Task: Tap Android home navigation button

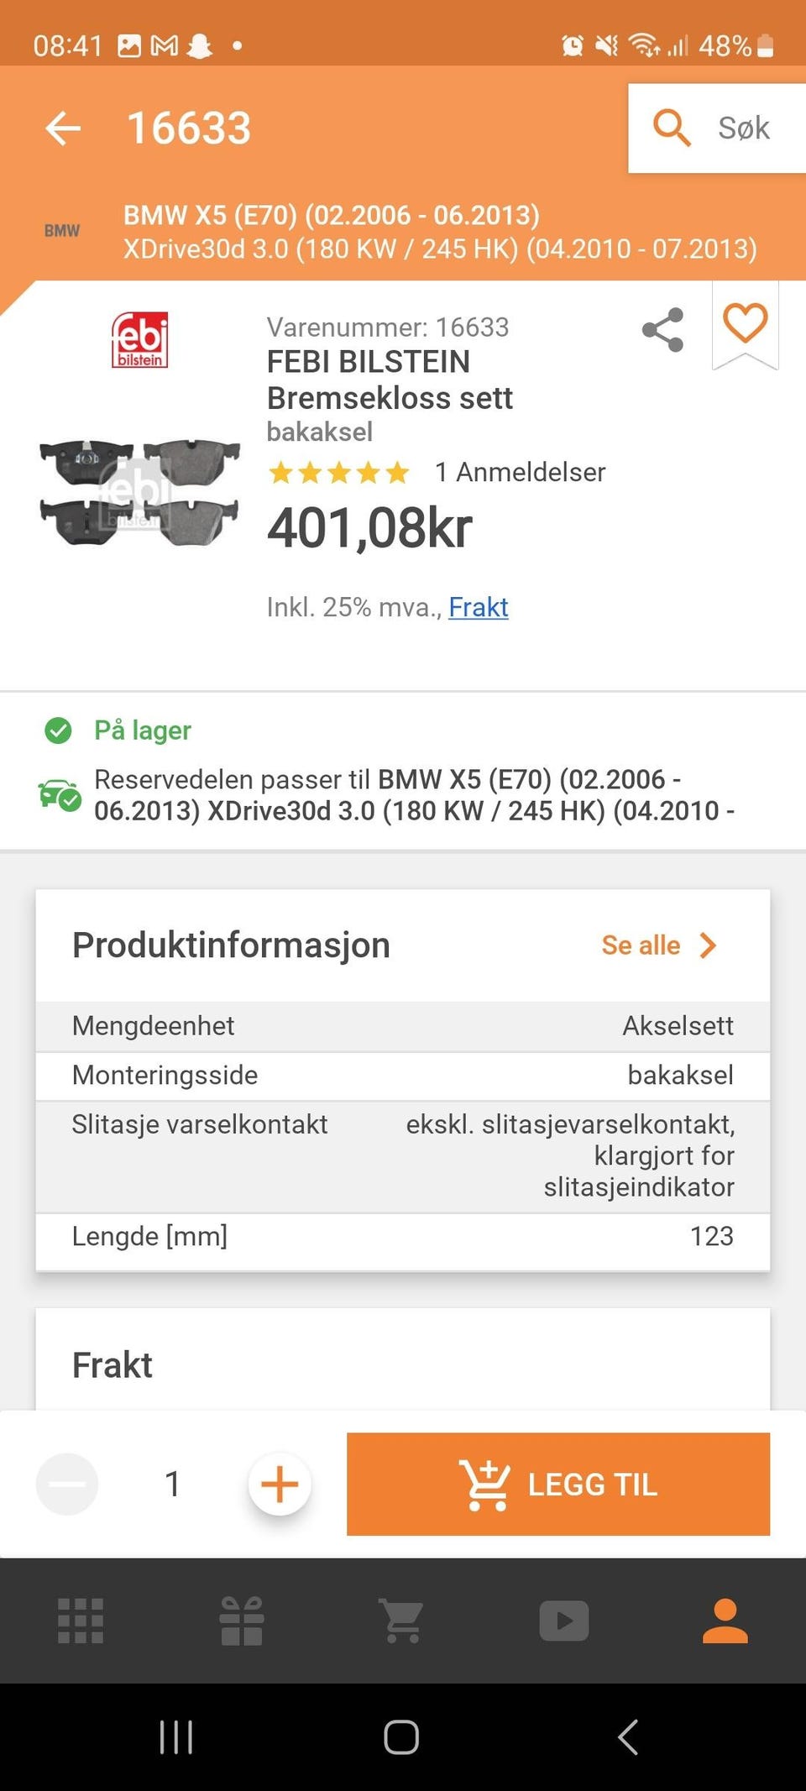Action: coord(401,1737)
